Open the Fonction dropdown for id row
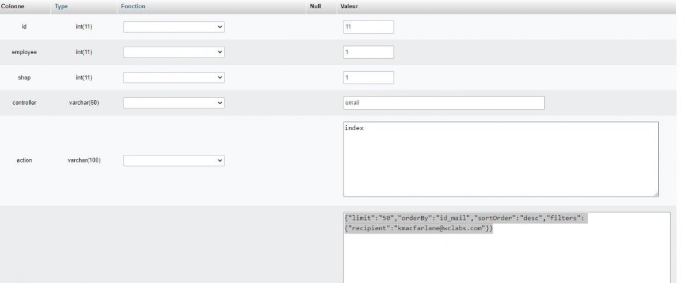Viewport: 687px width, 283px height. pyautogui.click(x=174, y=27)
